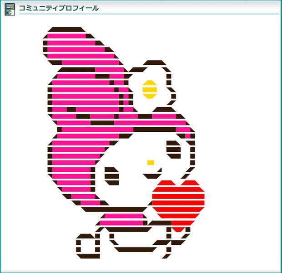The image size is (282, 273).
Task: Click the My Melody ASCII art image
Action: point(124,143)
